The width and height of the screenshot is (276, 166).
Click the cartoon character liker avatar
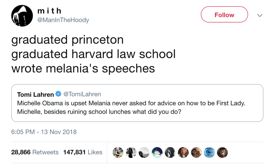click(157, 152)
